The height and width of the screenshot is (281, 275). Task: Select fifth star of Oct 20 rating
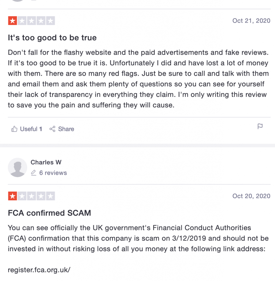50,196
